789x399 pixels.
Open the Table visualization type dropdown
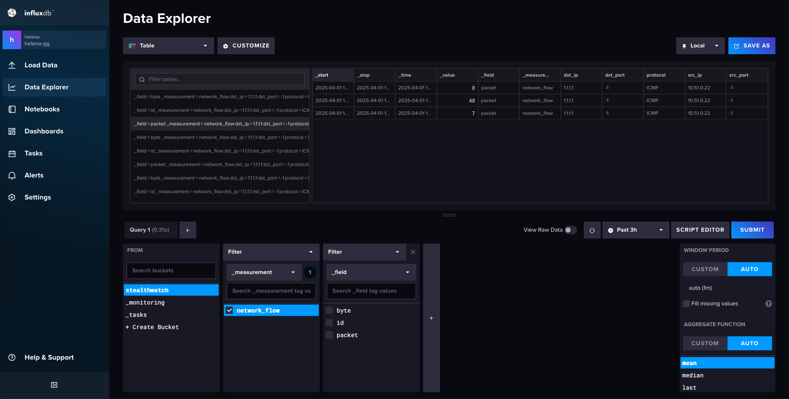168,46
